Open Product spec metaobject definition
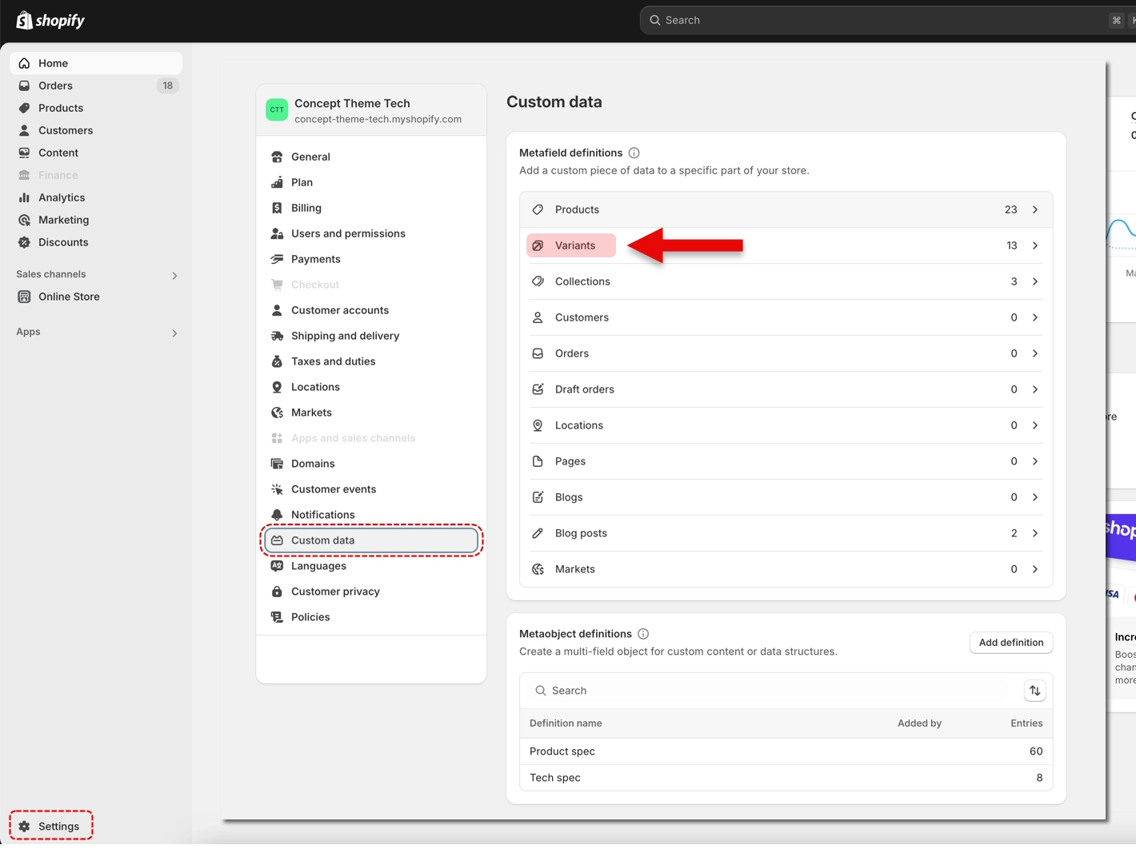1136x853 pixels. click(786, 751)
